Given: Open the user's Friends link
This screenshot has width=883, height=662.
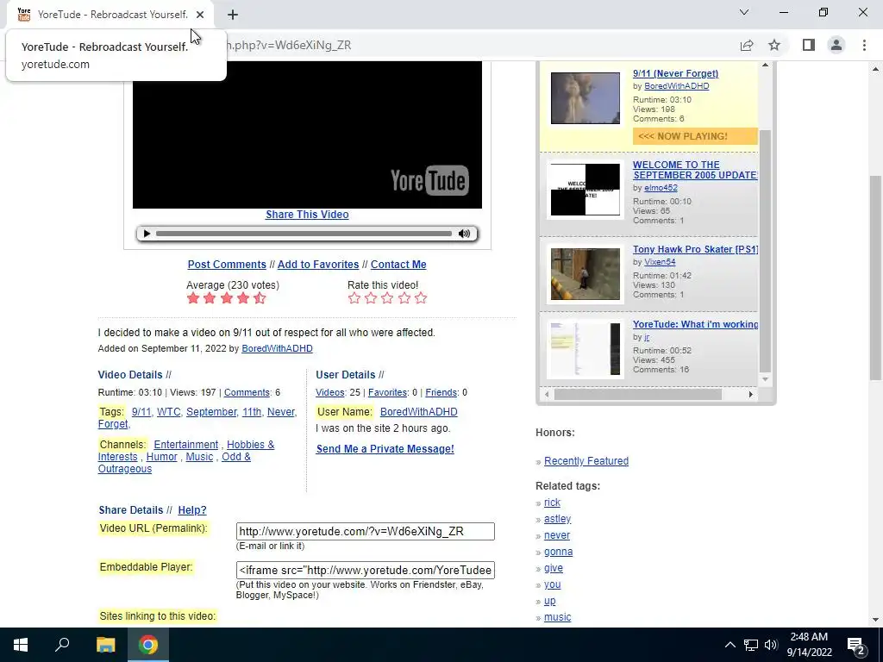Looking at the screenshot, I should [x=441, y=392].
